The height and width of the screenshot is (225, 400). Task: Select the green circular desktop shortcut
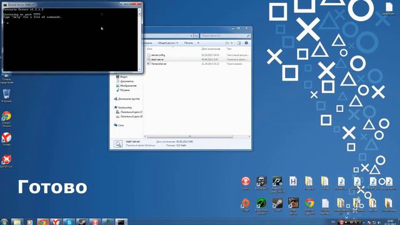pos(261,206)
